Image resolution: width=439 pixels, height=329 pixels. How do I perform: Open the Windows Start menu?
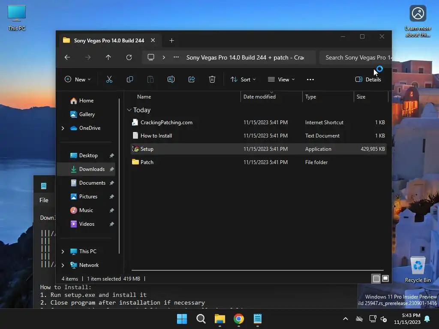click(182, 319)
